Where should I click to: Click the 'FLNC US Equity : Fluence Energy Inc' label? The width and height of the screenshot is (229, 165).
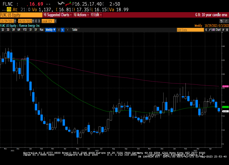point(20,26)
